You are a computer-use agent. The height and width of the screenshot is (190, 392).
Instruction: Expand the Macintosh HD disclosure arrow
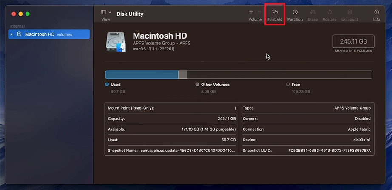(11, 34)
